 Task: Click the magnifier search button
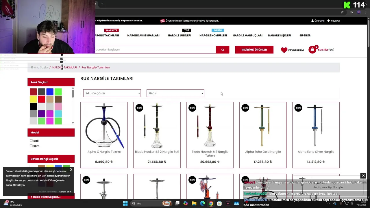coord(223,50)
